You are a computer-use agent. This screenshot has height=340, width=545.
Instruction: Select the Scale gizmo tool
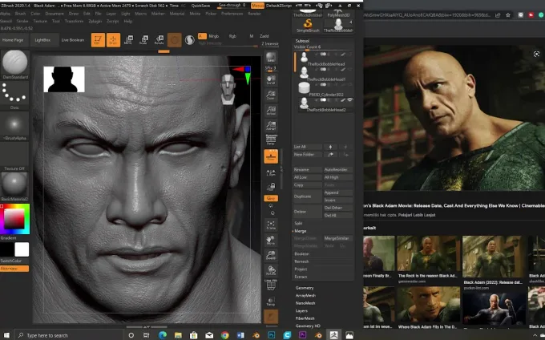tap(143, 39)
